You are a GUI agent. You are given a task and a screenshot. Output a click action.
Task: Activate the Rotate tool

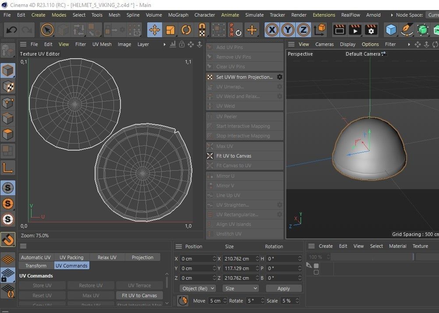pos(186,30)
